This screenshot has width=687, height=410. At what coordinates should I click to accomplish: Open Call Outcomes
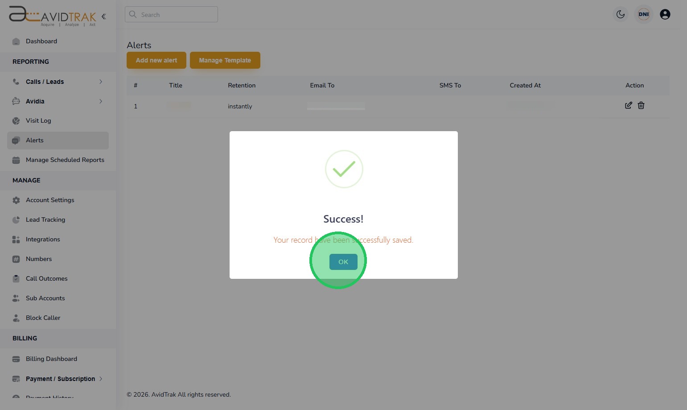[x=47, y=278]
